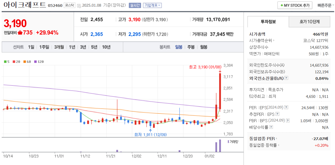Viewport: 335px width, 165px height.
Task: Expand the 기업개요 dropdown
Action: [x=152, y=5]
